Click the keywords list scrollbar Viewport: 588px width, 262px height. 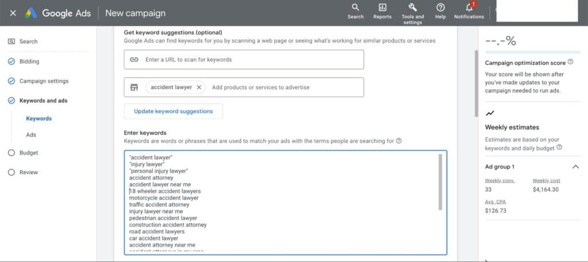pos(440,182)
